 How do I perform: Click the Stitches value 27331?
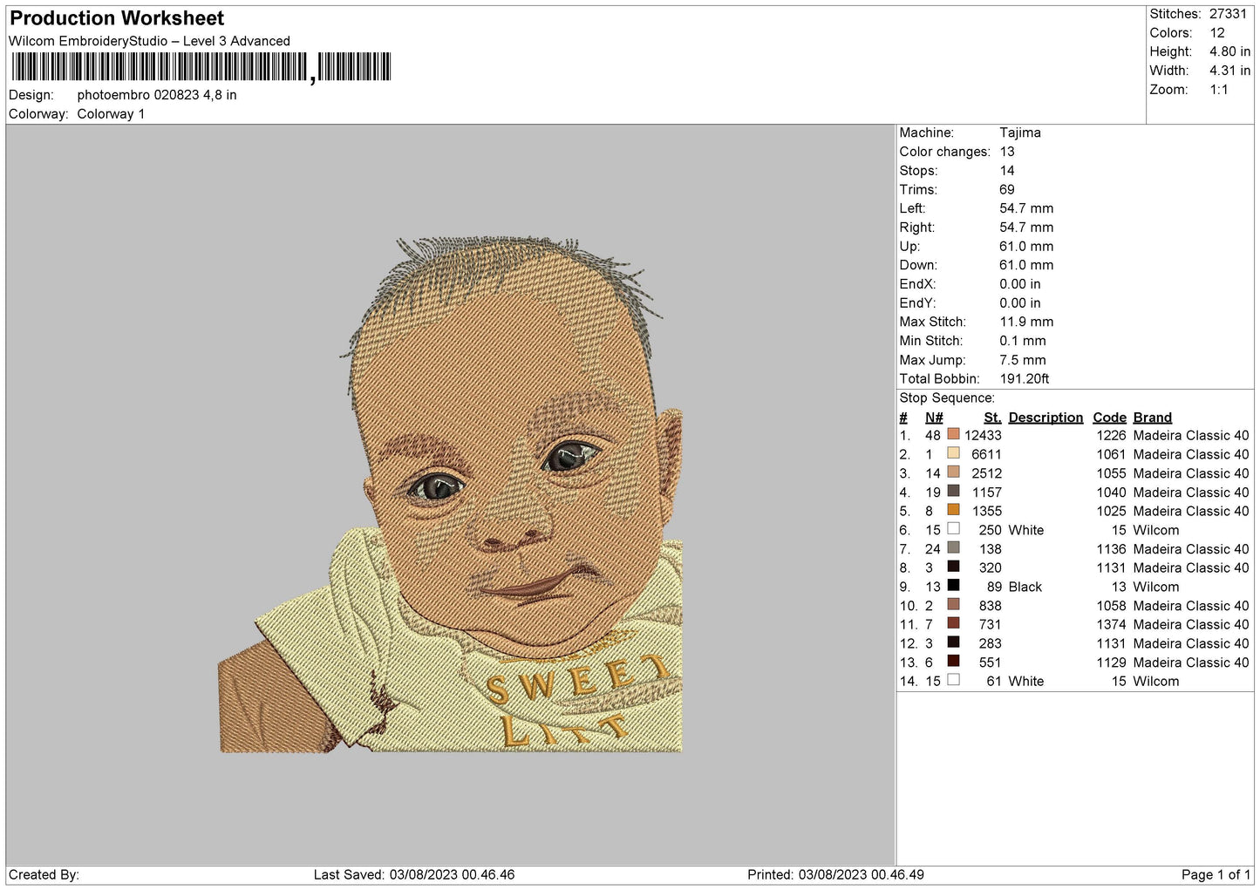pos(1228,14)
